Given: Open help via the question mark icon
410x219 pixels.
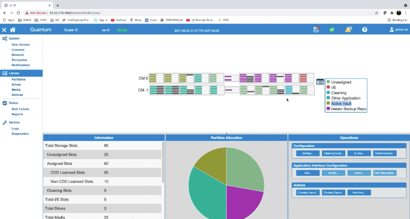Looking at the screenshot, I should 364,30.
